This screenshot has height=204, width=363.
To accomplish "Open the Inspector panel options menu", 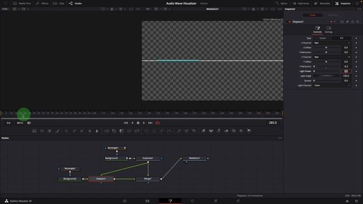I will pyautogui.click(x=359, y=9).
